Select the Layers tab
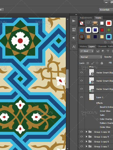This screenshot has height=150, width=113. 92,47
